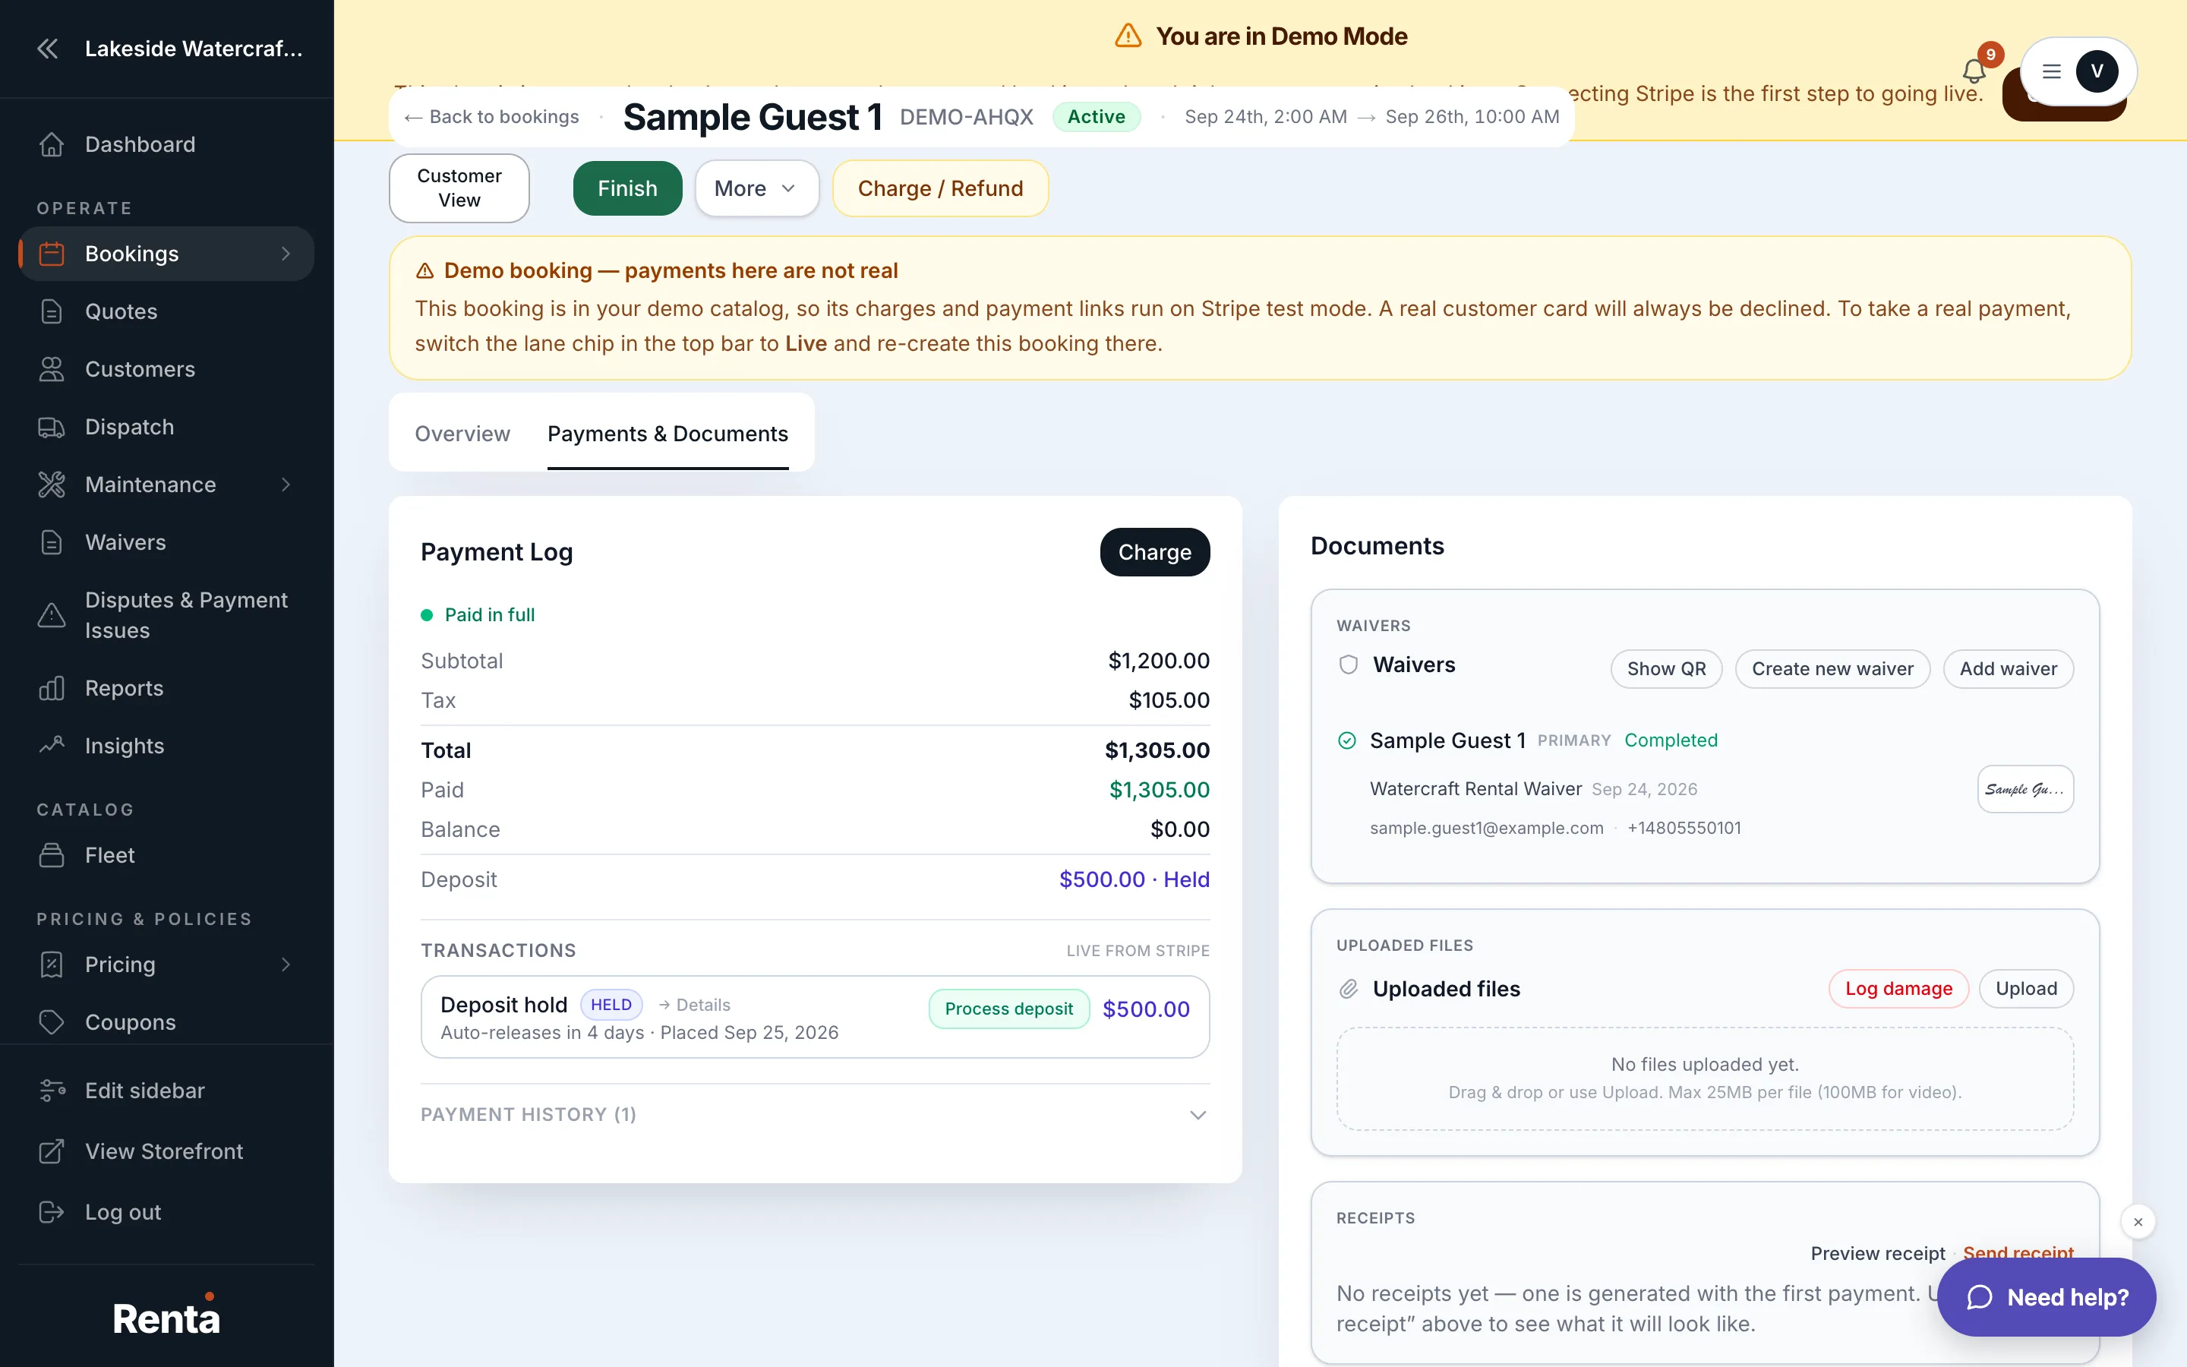Expand the Payment History section chevron
The width and height of the screenshot is (2187, 1367).
pyautogui.click(x=1198, y=1115)
